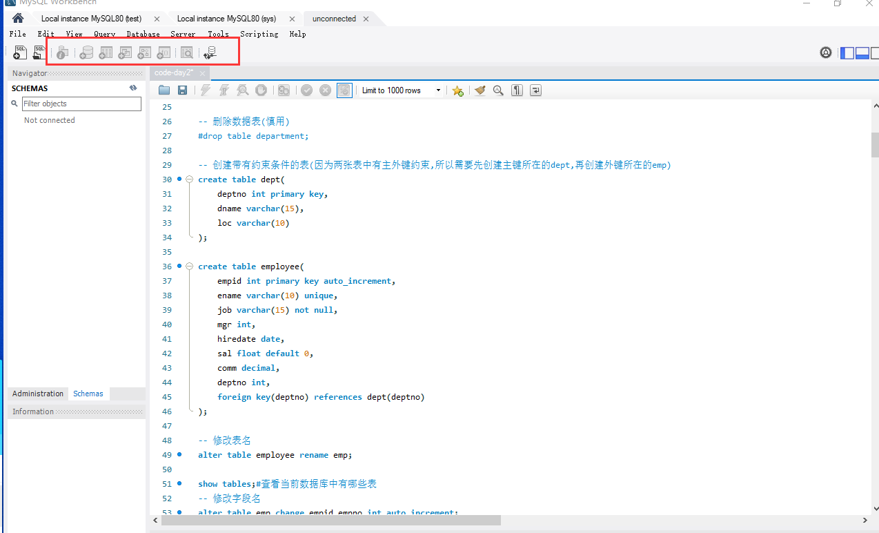Image resolution: width=879 pixels, height=533 pixels.
Task: Open the Edit menu
Action: (x=46, y=34)
